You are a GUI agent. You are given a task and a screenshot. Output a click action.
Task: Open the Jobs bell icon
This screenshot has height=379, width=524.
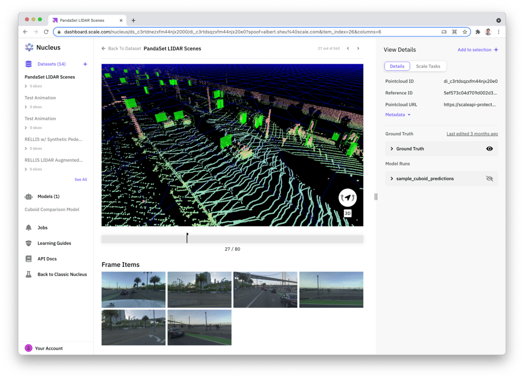tap(29, 227)
